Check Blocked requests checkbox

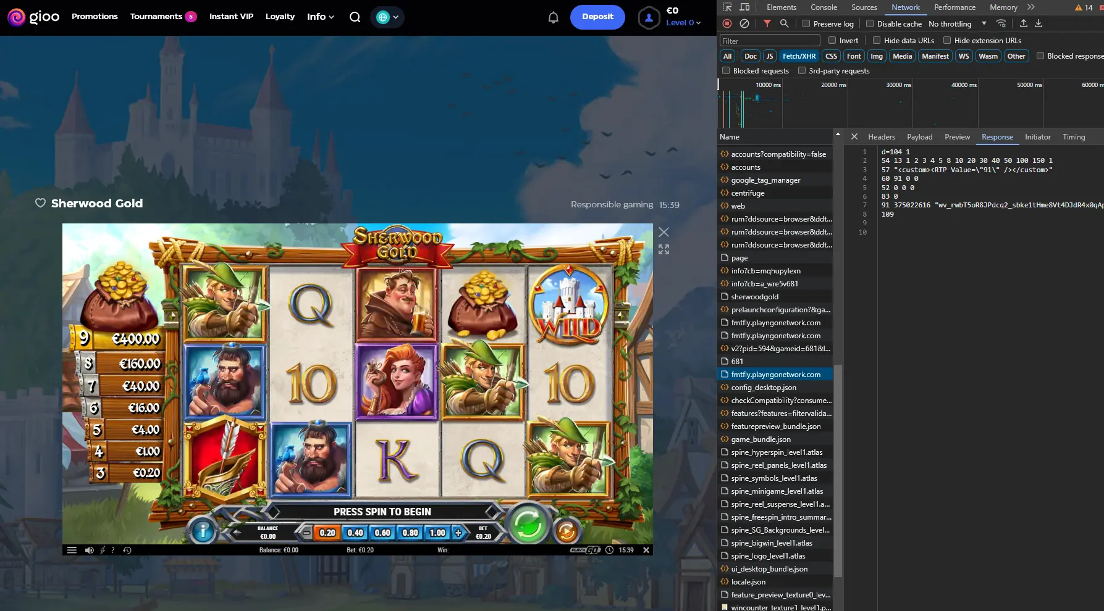[726, 71]
